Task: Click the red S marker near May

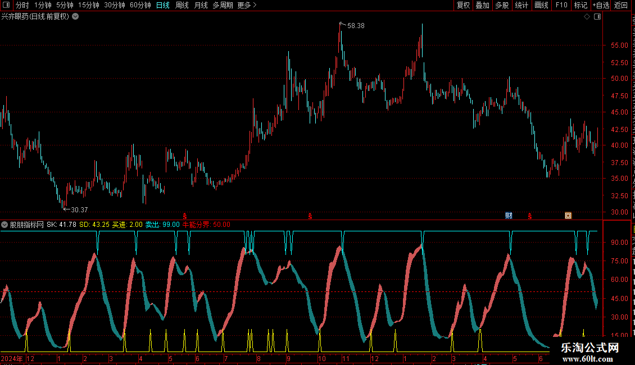Action: pyautogui.click(x=185, y=216)
